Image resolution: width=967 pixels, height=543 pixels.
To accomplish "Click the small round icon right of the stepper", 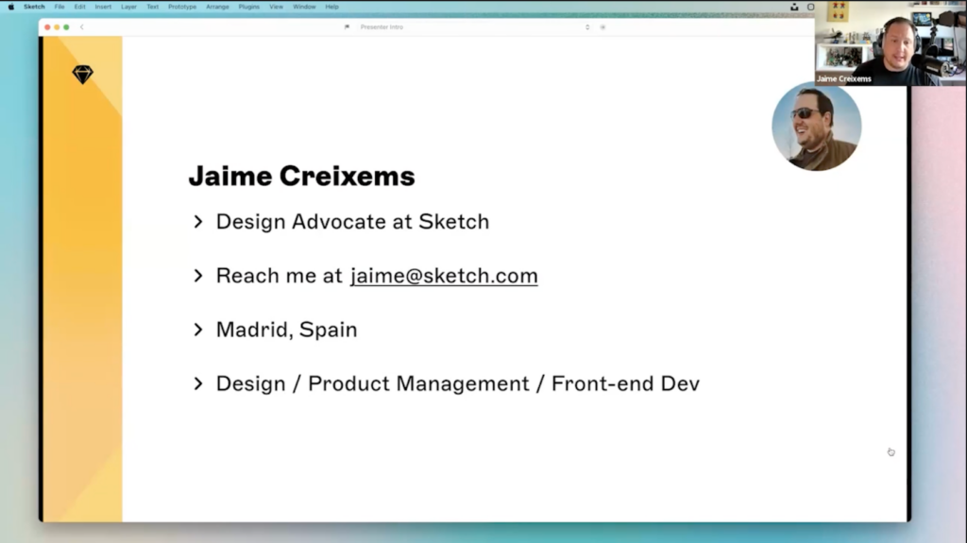I will point(602,27).
